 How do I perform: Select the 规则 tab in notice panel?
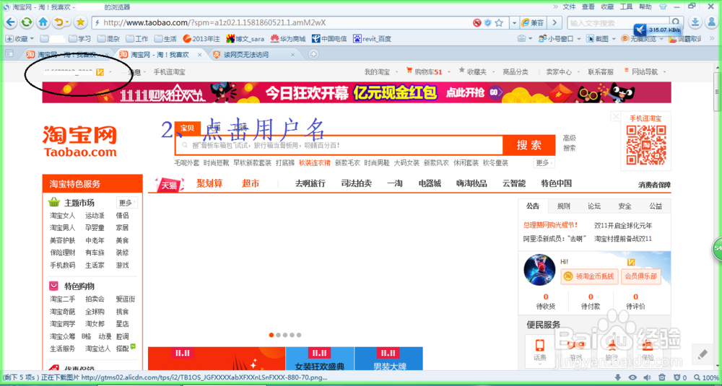pyautogui.click(x=563, y=206)
